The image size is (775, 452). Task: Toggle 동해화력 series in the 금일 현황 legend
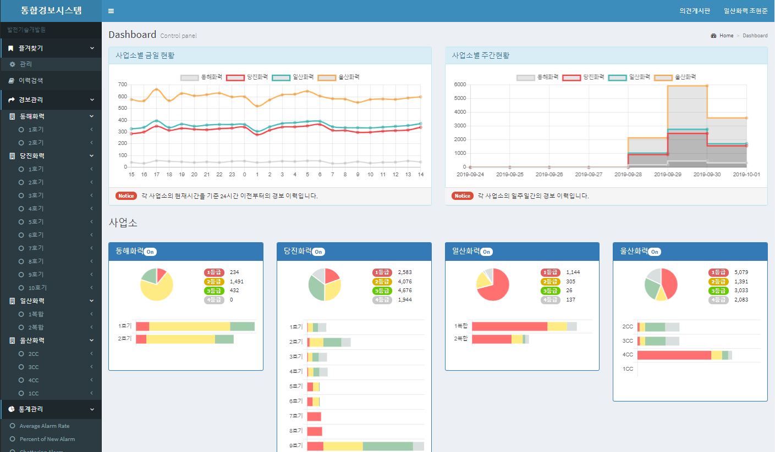pos(200,77)
